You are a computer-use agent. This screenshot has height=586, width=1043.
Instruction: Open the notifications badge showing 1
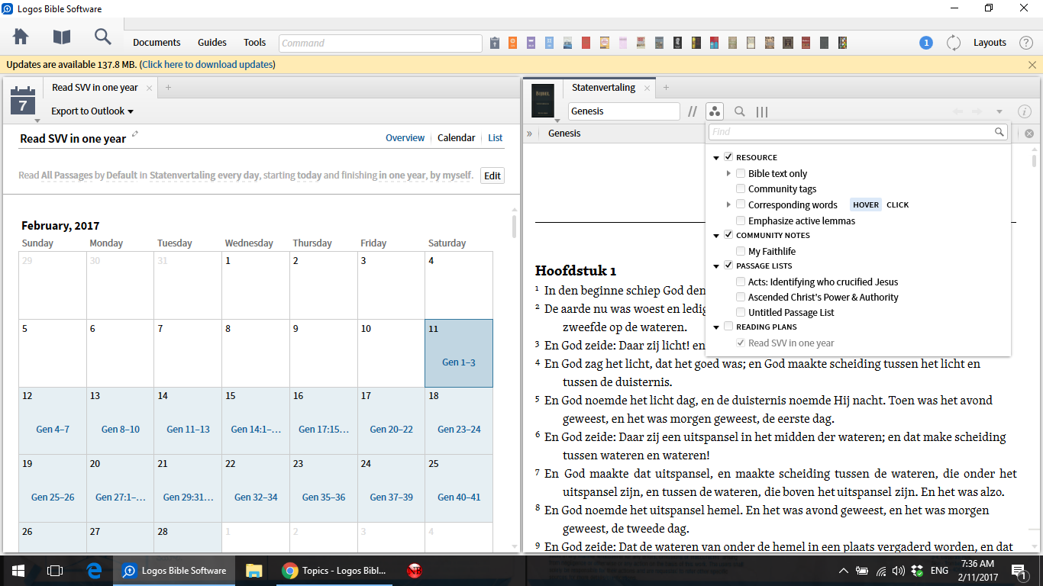tap(925, 43)
